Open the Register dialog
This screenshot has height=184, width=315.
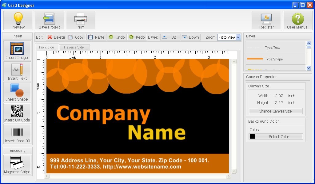click(266, 20)
